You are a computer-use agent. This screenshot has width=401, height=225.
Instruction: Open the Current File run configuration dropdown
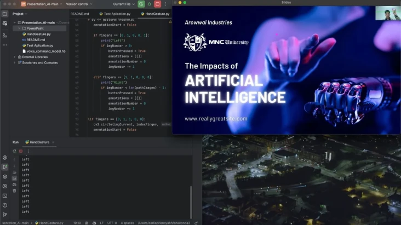(124, 4)
